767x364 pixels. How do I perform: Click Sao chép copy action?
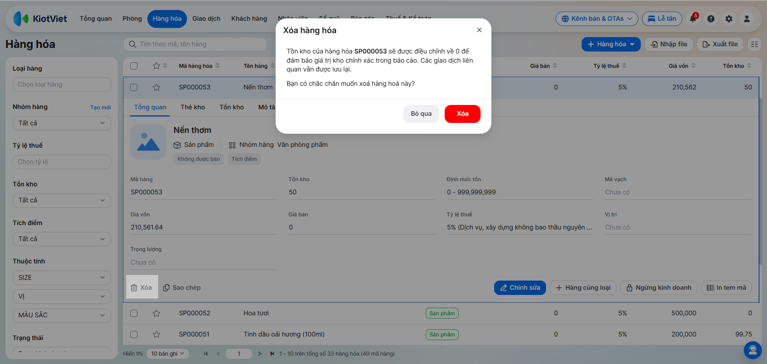(x=182, y=288)
